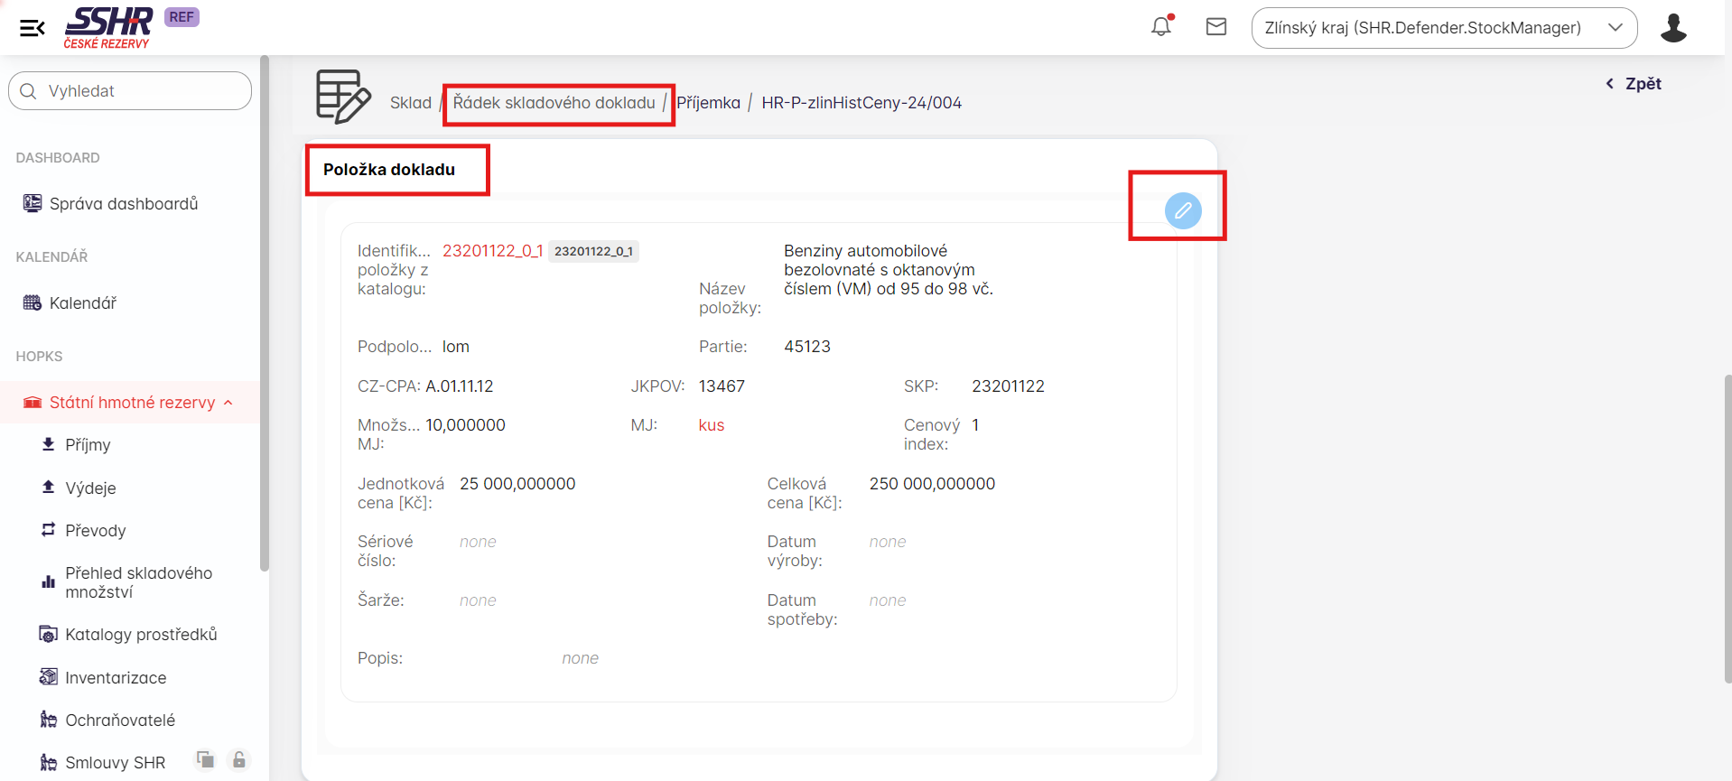1732x781 pixels.
Task: Open Katalogy prostředků in the sidebar
Action: click(x=141, y=635)
